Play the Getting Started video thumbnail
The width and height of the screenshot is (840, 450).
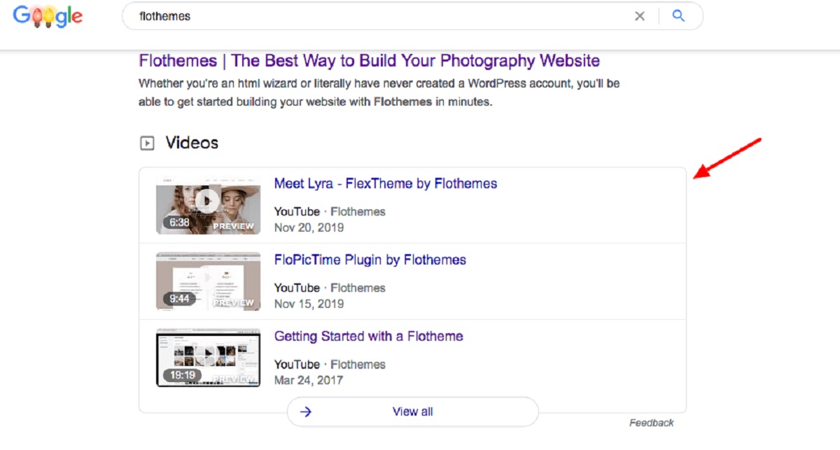pos(209,358)
